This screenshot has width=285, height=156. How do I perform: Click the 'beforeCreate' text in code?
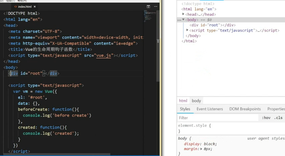[32, 109]
